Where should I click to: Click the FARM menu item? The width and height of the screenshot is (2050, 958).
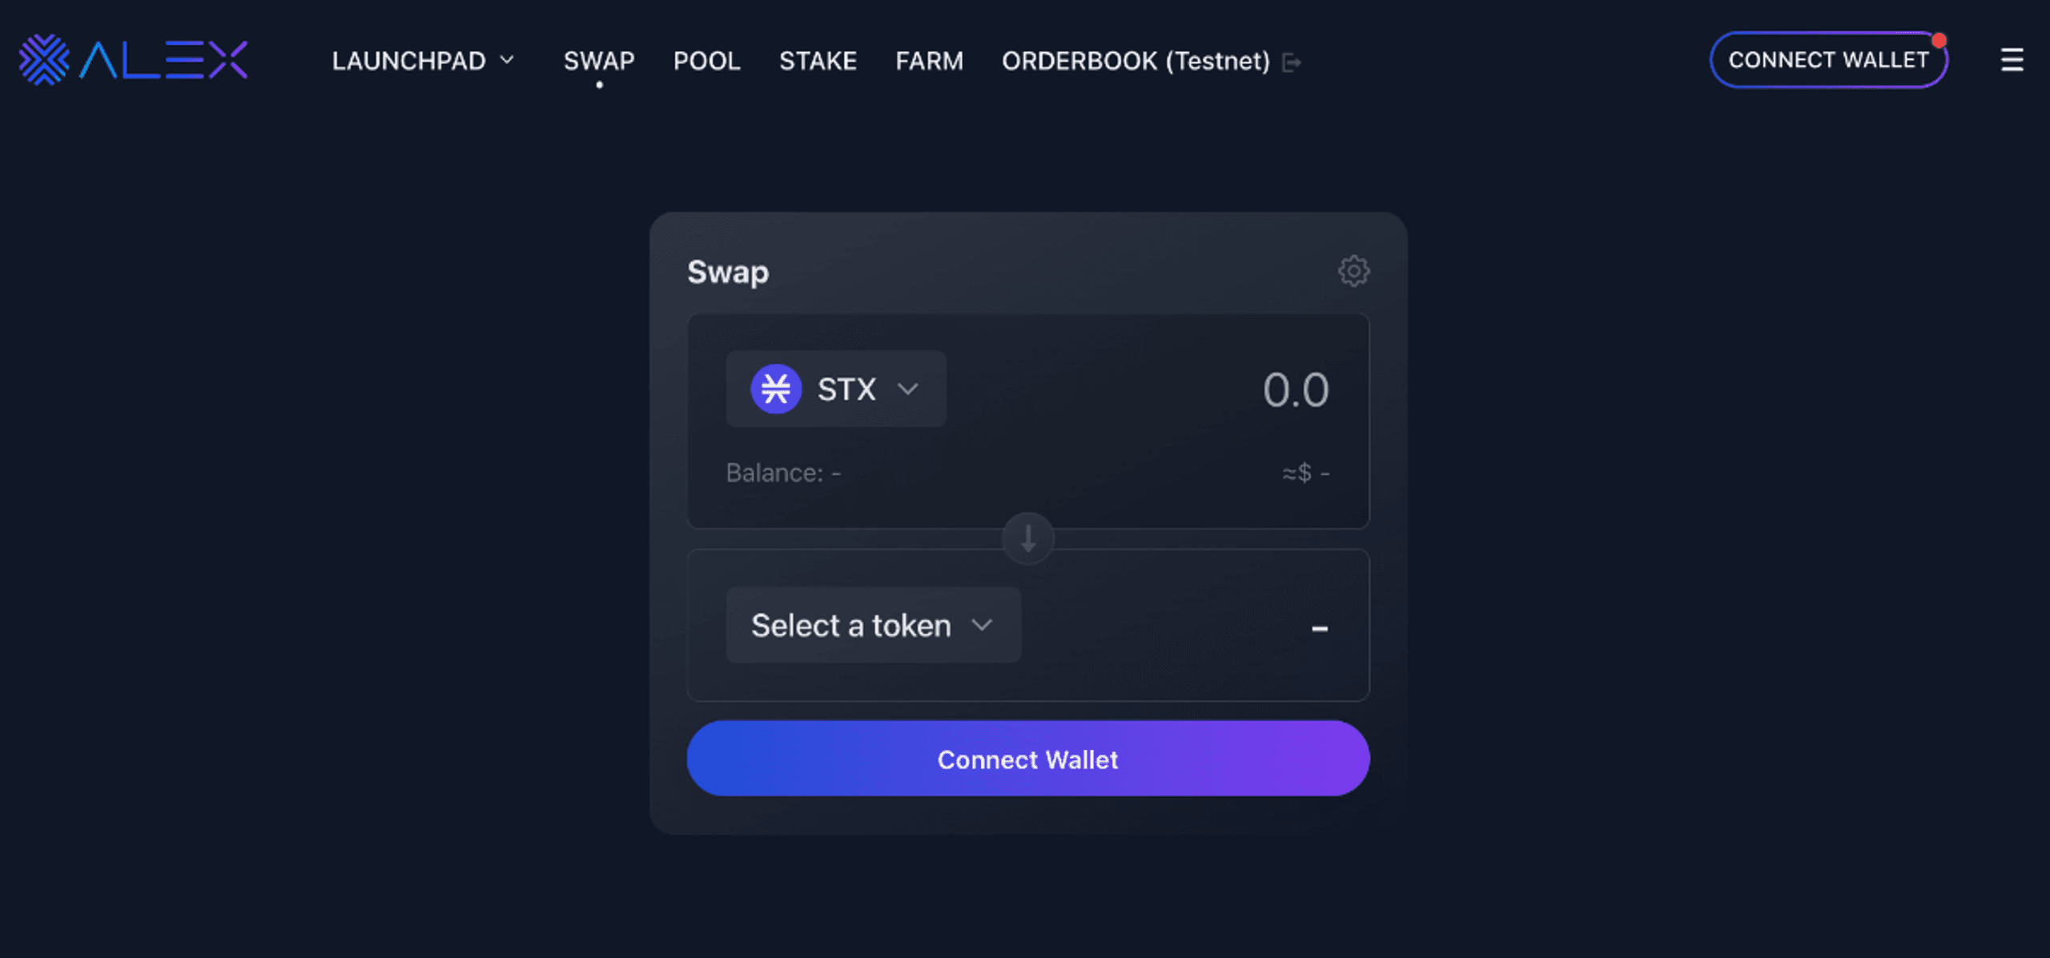point(930,60)
